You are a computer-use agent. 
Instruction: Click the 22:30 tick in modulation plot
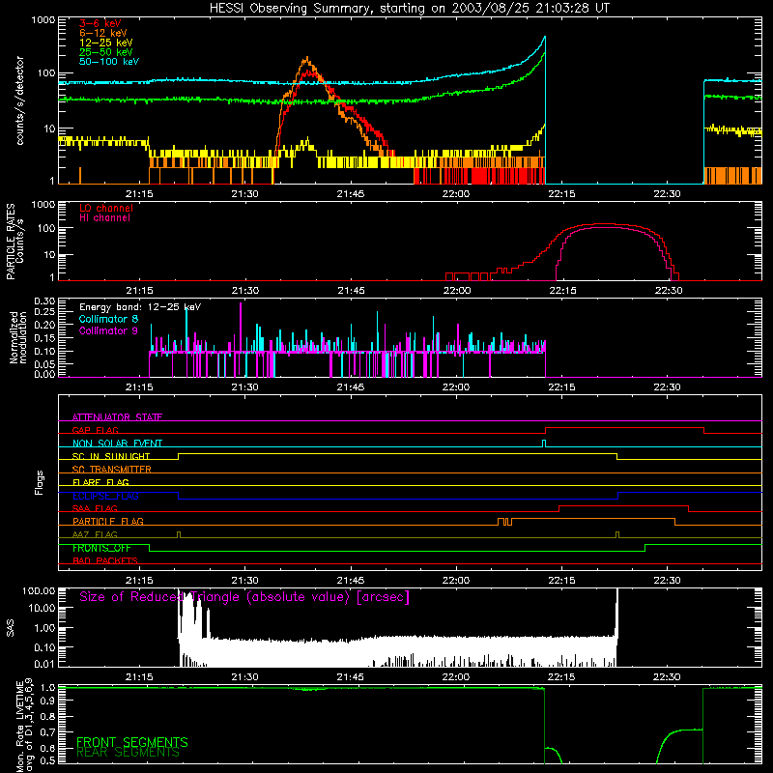(668, 387)
